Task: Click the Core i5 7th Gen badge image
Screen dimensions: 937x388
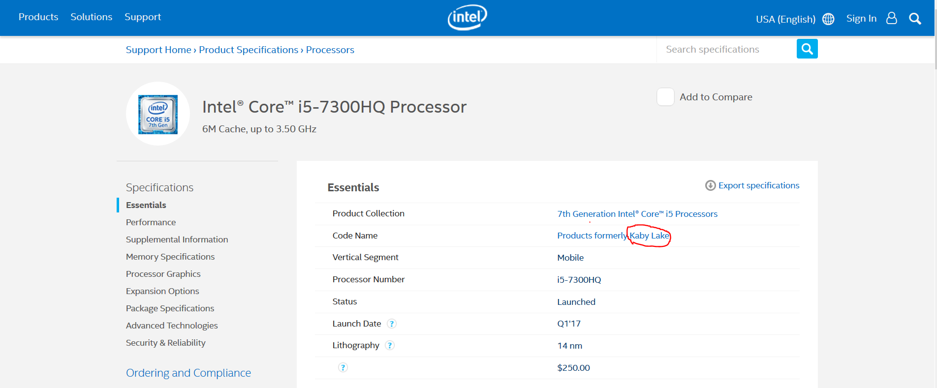Action: 158,114
